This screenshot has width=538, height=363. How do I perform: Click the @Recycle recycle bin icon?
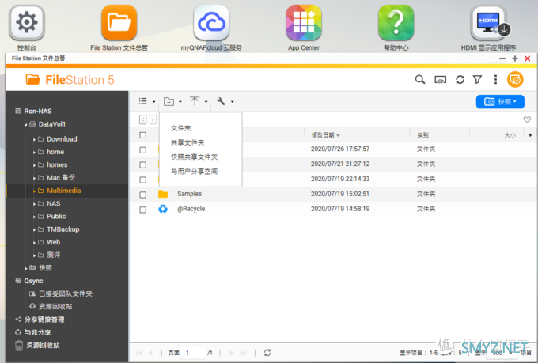pos(163,209)
